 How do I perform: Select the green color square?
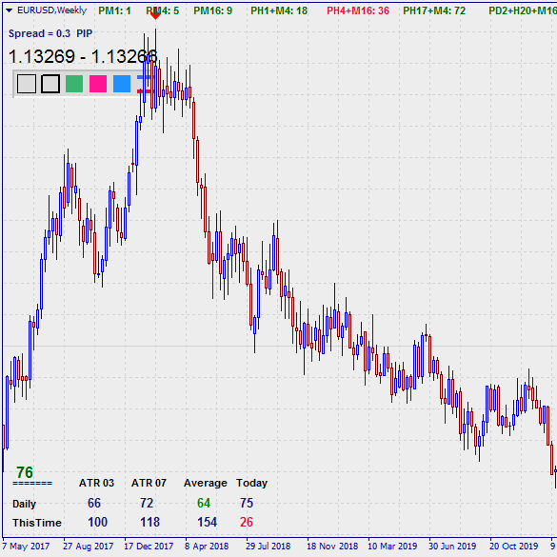pyautogui.click(x=74, y=84)
